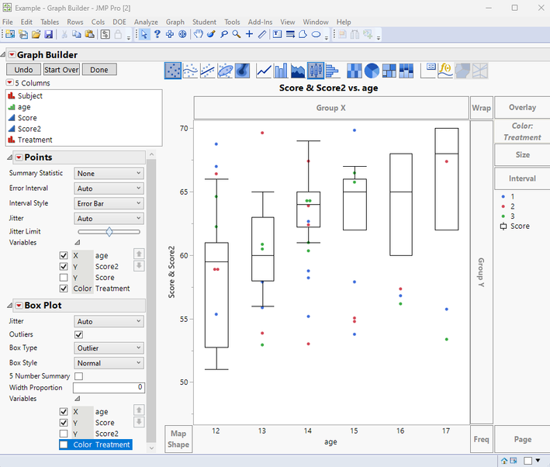The image size is (550, 467).
Task: Select the Bar chart element icon
Action: pyautogui.click(x=281, y=71)
